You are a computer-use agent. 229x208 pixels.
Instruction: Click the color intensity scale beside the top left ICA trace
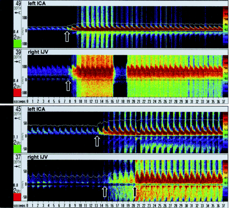[225, 26]
